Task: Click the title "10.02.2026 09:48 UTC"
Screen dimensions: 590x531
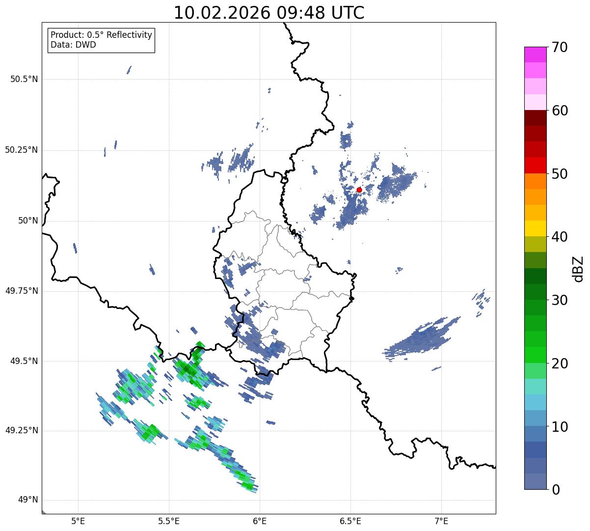Action: [x=269, y=13]
